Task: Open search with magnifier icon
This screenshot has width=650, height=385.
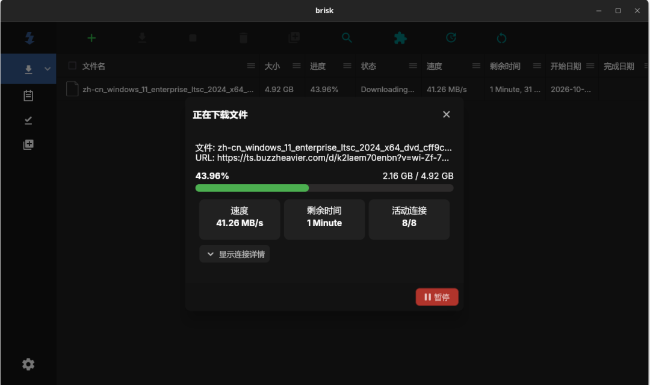Action: pos(347,38)
